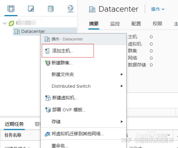
Task: Click the Datacenter page title
Action: tap(119, 9)
